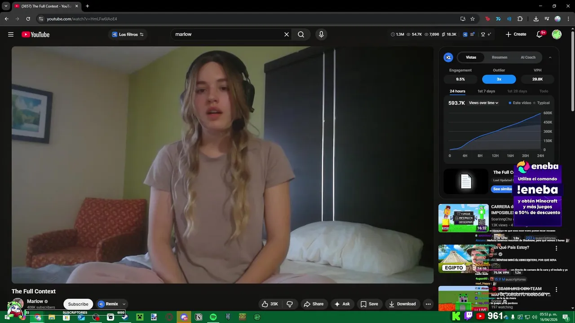
Task: Open the media controls icon in Chrome toolbar
Action: (x=547, y=19)
